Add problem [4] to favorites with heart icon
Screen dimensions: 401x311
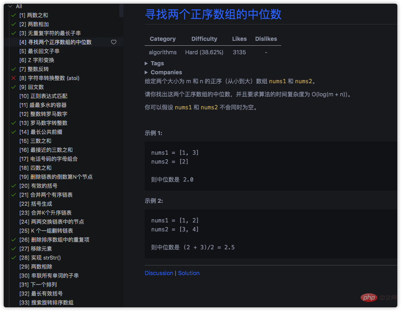[114, 42]
